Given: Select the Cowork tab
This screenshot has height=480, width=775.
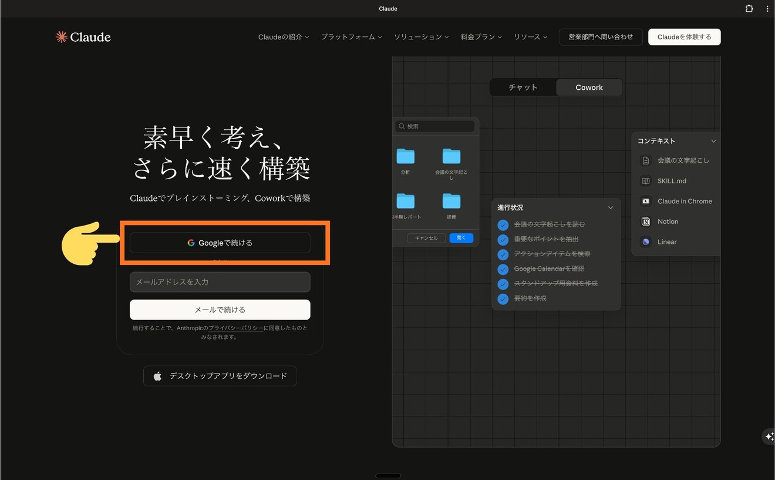Looking at the screenshot, I should pos(589,88).
